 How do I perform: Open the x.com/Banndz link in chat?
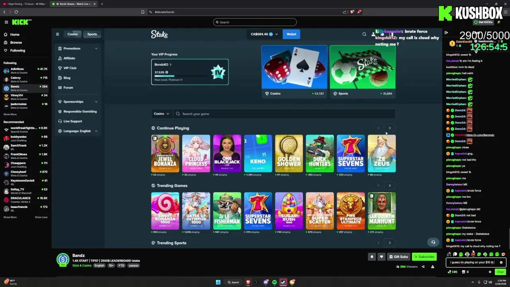(480, 135)
